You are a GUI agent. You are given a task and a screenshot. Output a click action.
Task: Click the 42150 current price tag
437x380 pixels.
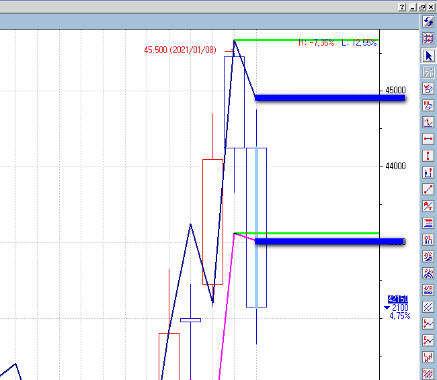[x=398, y=299]
